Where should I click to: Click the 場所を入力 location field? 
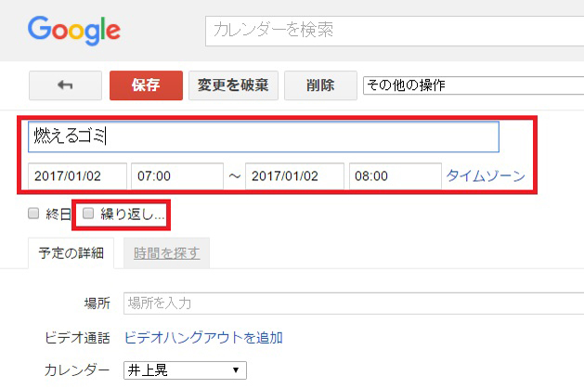(354, 304)
